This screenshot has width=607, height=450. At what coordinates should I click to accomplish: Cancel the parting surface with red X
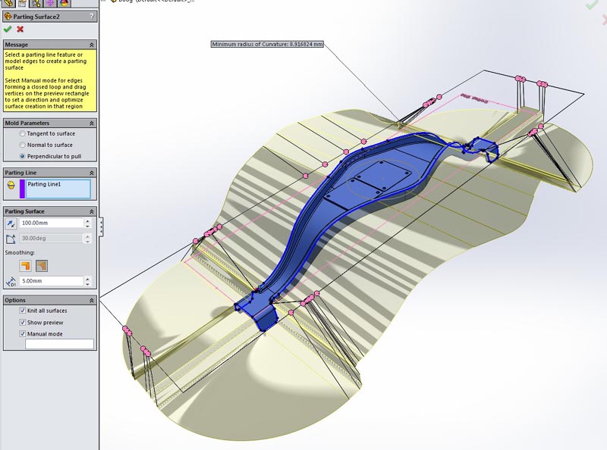point(20,29)
